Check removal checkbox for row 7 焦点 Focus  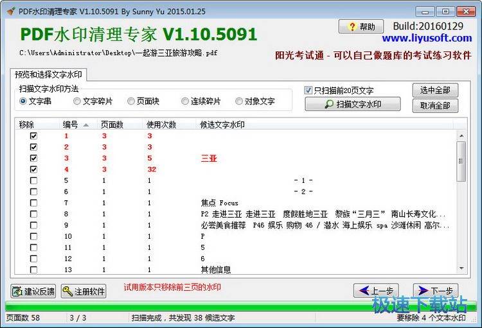(x=33, y=203)
